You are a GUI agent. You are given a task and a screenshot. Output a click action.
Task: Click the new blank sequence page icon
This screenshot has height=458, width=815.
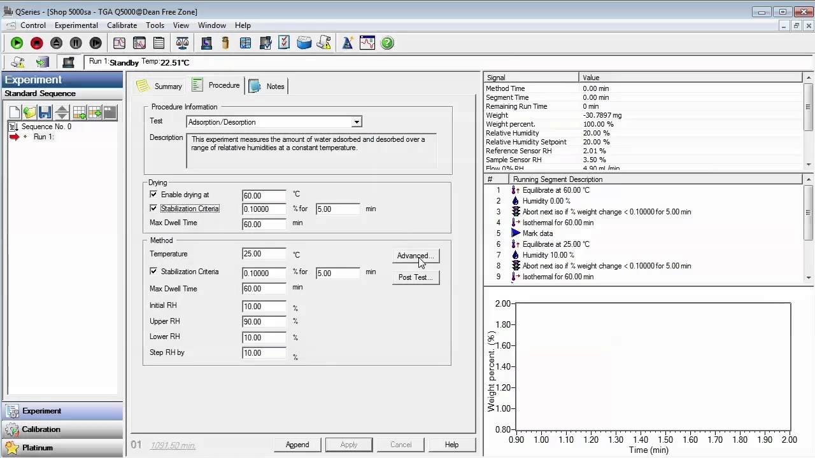pos(15,113)
